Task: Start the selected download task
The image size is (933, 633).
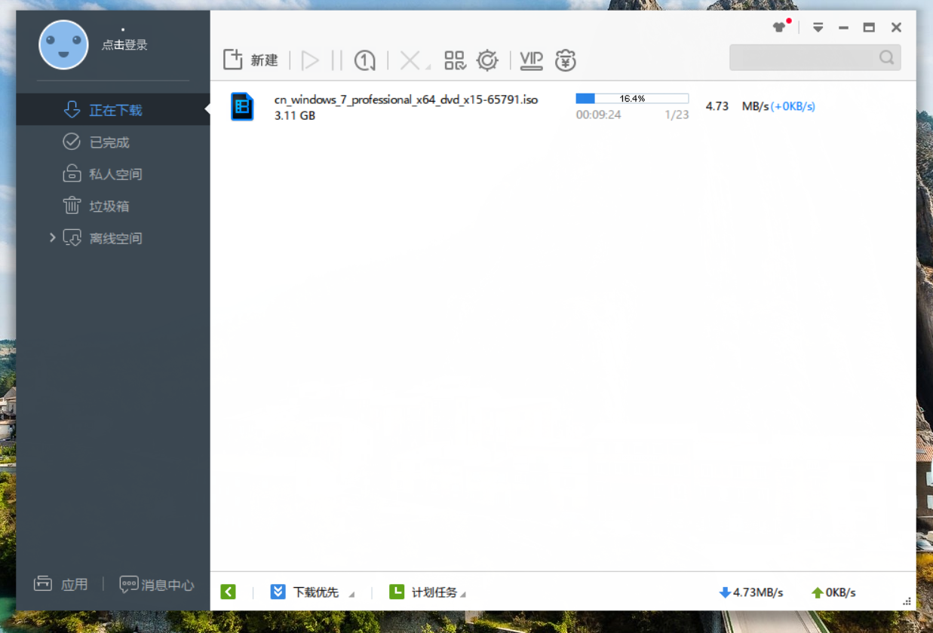Action: 310,60
